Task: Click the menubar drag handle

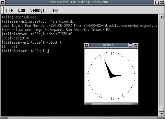Action: coord(2,10)
